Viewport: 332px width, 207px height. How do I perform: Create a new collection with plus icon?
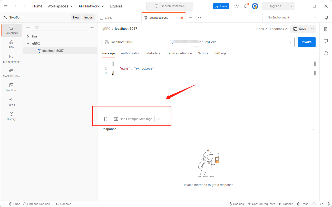[28, 28]
